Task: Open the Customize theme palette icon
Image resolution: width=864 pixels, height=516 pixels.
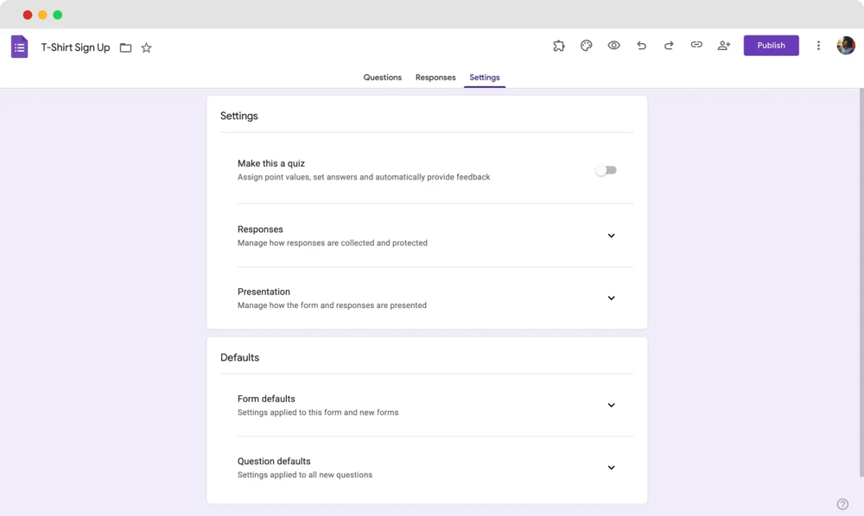Action: coord(587,45)
